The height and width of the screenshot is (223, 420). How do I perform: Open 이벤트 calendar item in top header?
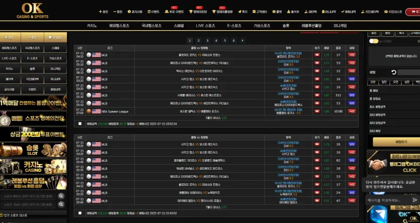click(x=153, y=12)
